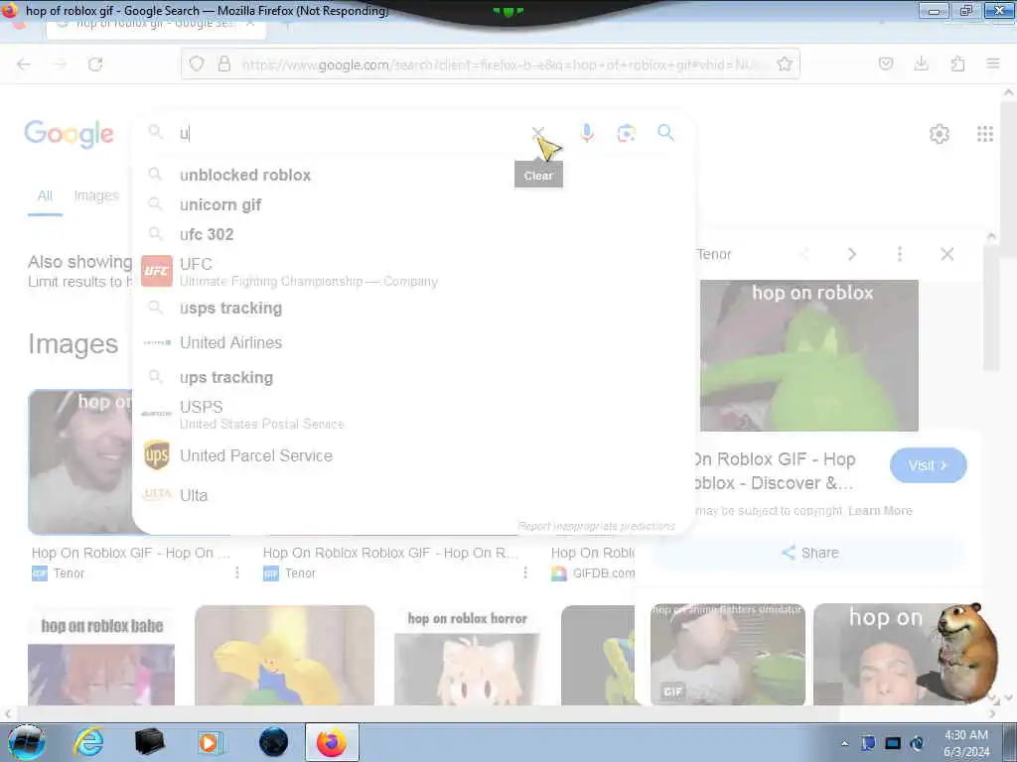Open the Firefox extensions menu
1017x762 pixels.
point(957,63)
